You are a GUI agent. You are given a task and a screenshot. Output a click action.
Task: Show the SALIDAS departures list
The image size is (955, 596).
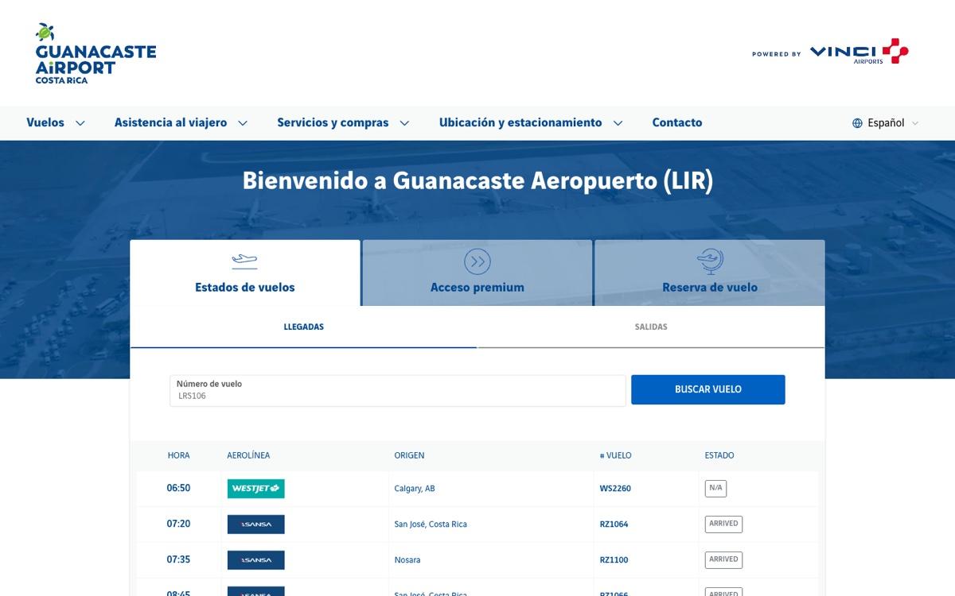click(651, 327)
